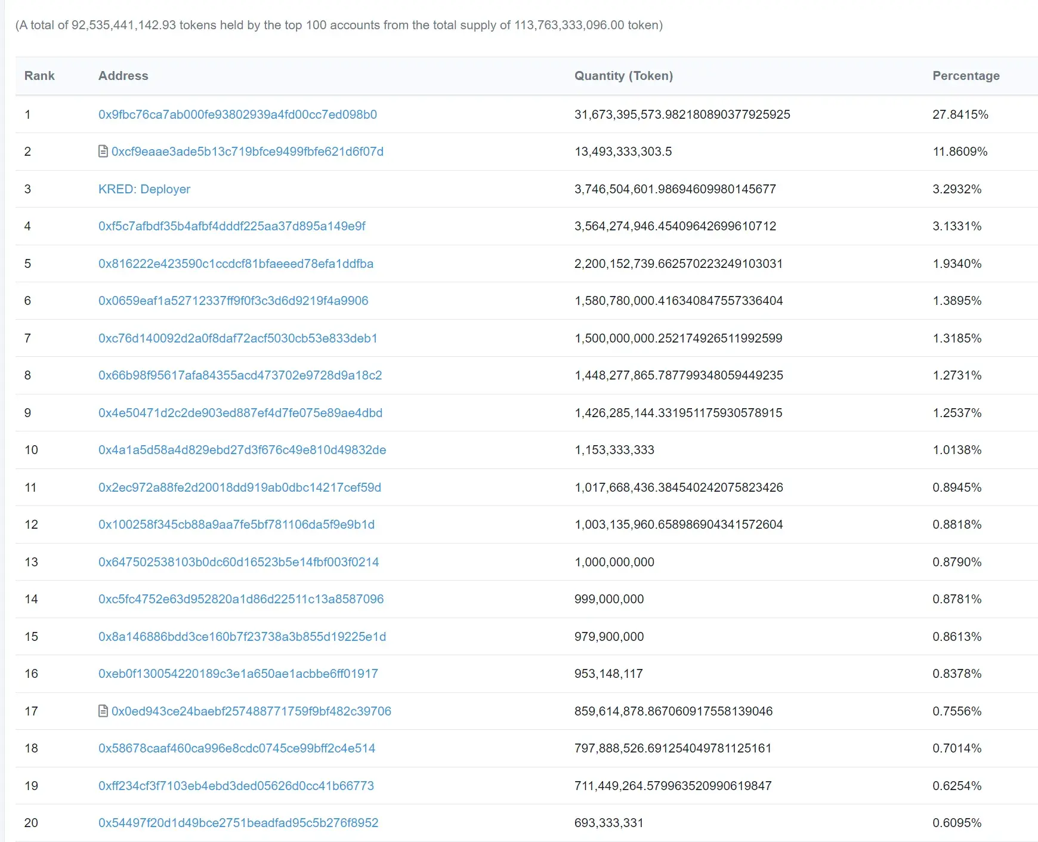1038x842 pixels.
Task: Select quantity 1,000,000,000 in row 13
Action: [614, 562]
